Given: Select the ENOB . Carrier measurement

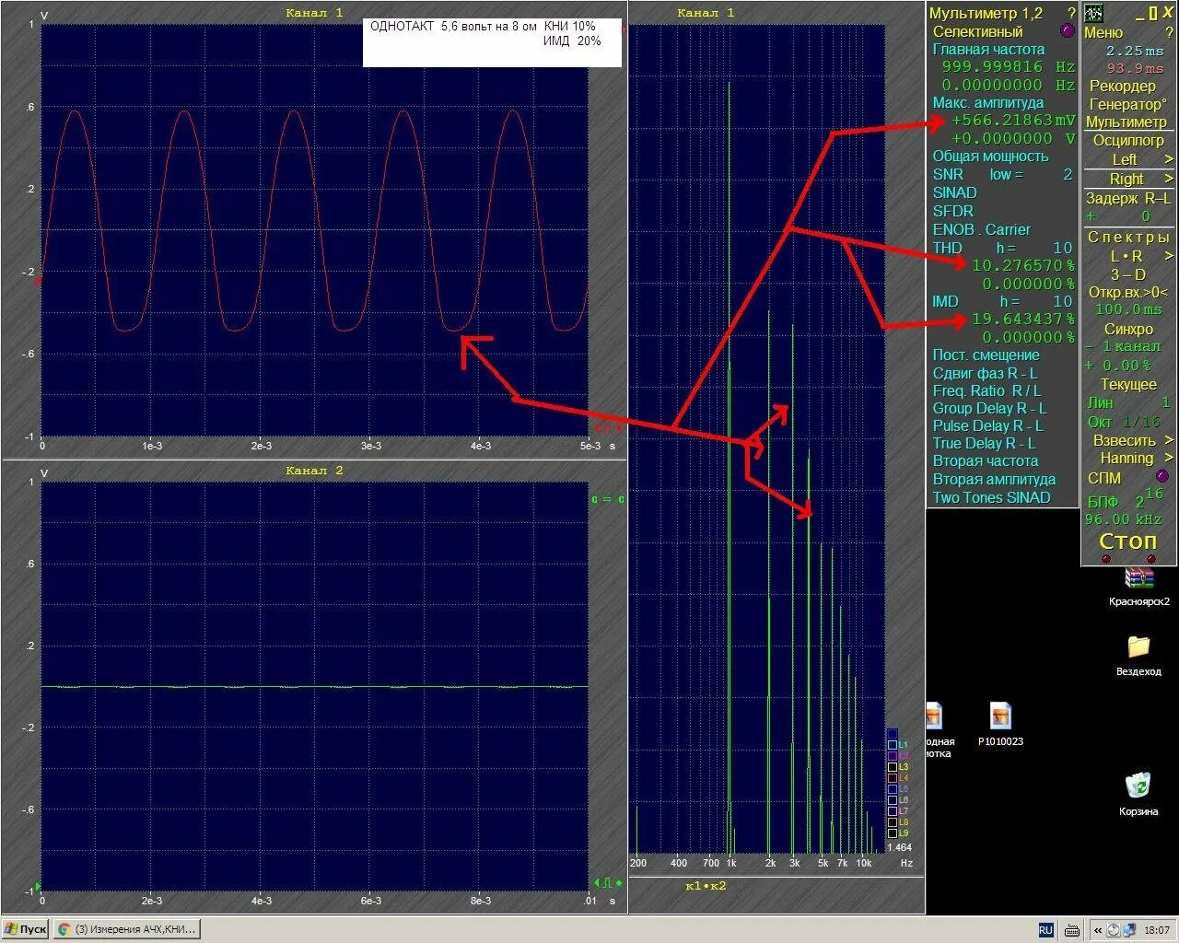Looking at the screenshot, I should point(981,229).
